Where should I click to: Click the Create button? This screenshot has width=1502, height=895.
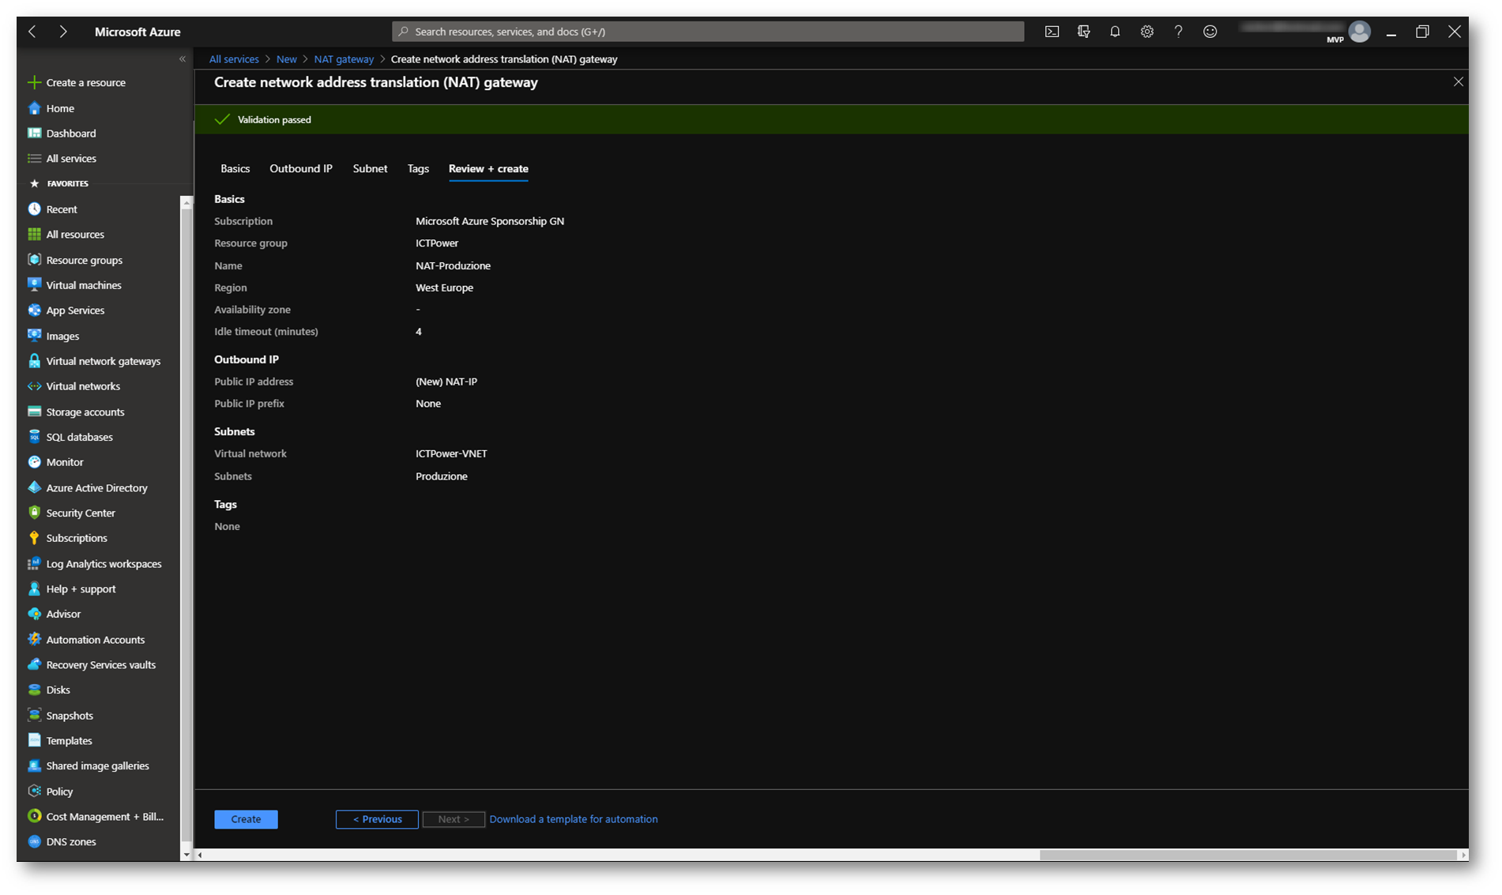[246, 819]
